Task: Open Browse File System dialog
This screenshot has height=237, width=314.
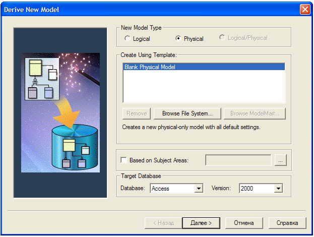Action: click(187, 113)
